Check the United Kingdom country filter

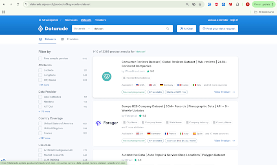(40, 128)
